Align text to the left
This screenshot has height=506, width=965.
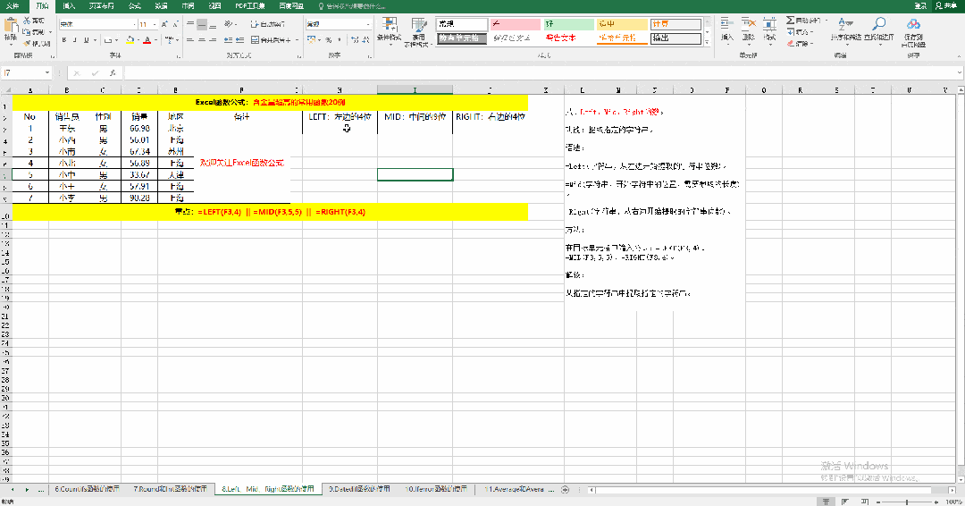[190, 40]
